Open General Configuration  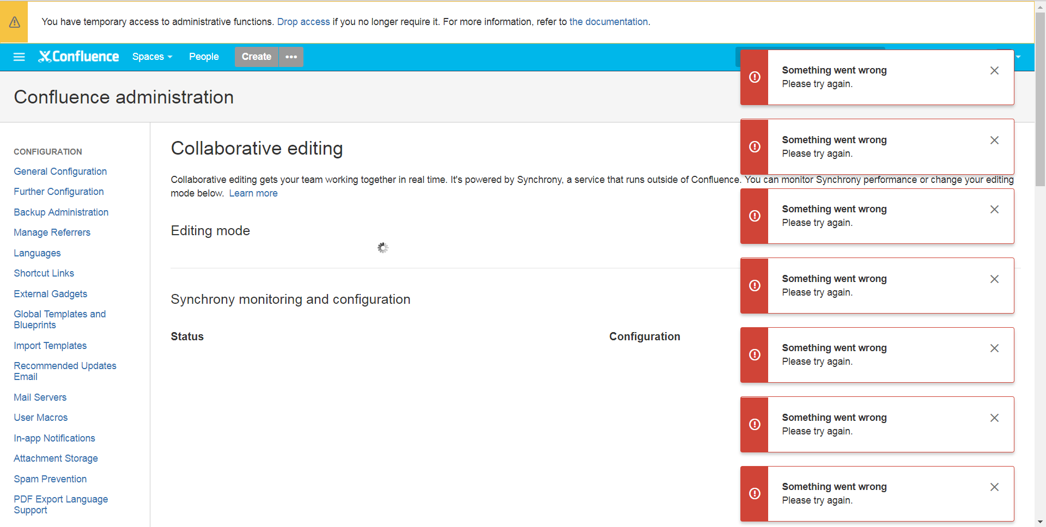coord(60,171)
